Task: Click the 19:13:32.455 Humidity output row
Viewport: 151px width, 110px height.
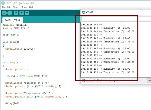Action: point(106,59)
